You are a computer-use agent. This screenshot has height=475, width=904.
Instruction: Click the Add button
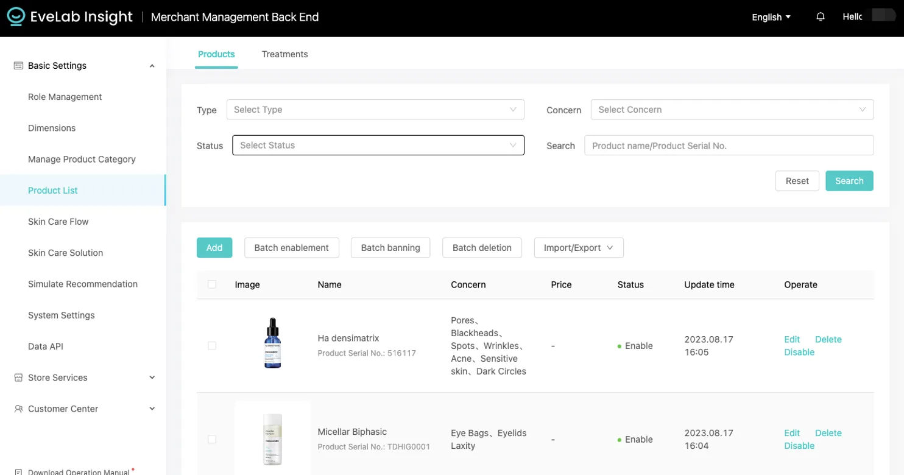tap(214, 248)
